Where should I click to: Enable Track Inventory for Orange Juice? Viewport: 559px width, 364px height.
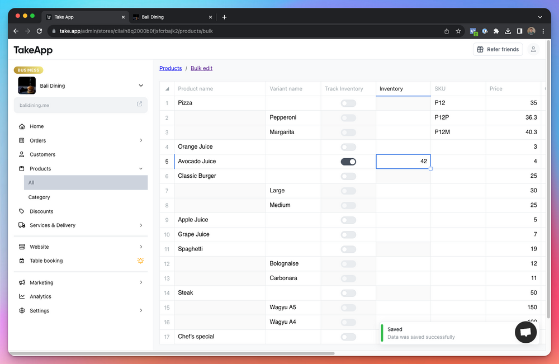tap(348, 147)
